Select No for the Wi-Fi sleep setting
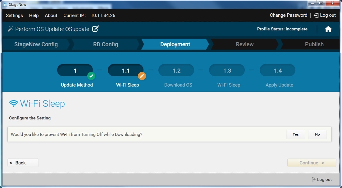The height and width of the screenshot is (188, 342). point(317,134)
